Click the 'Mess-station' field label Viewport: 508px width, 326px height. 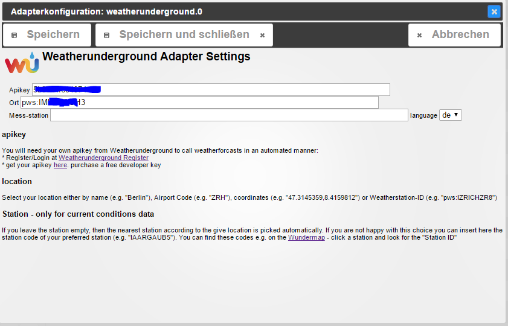[28, 115]
